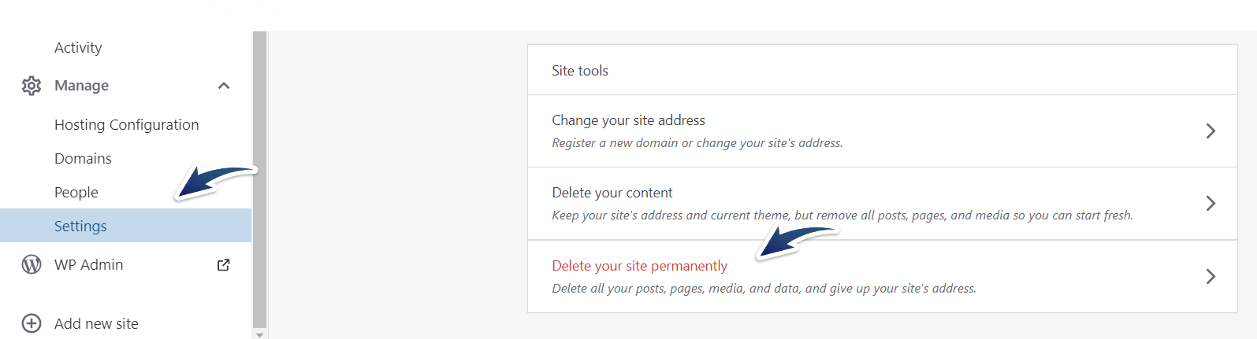Click the WordPress logo beside WP Admin
This screenshot has width=1257, height=339.
click(x=32, y=265)
